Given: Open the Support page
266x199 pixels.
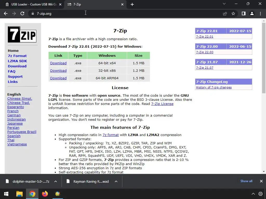Looking at the screenshot, I should click(x=15, y=76).
